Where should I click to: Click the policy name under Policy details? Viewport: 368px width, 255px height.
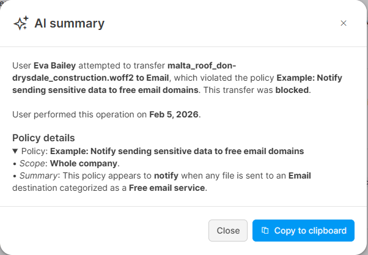click(177, 150)
